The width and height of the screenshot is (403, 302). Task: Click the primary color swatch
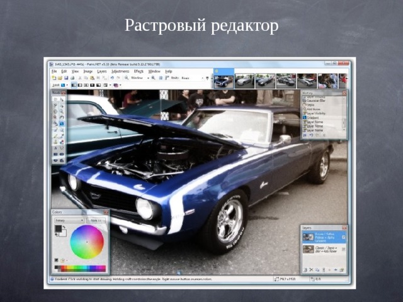[x=59, y=228]
